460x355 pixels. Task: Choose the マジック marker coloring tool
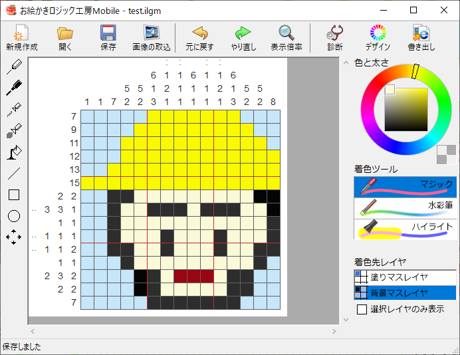coord(405,187)
